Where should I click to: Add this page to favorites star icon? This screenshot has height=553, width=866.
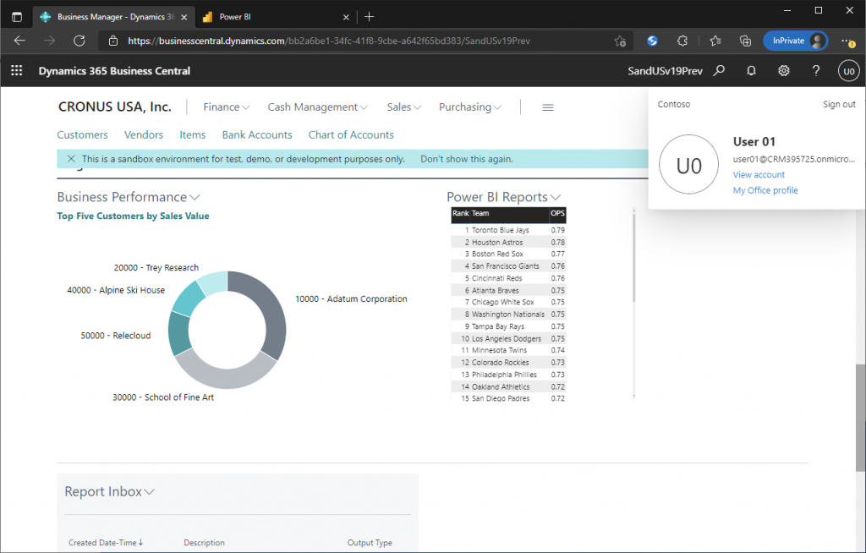point(620,41)
